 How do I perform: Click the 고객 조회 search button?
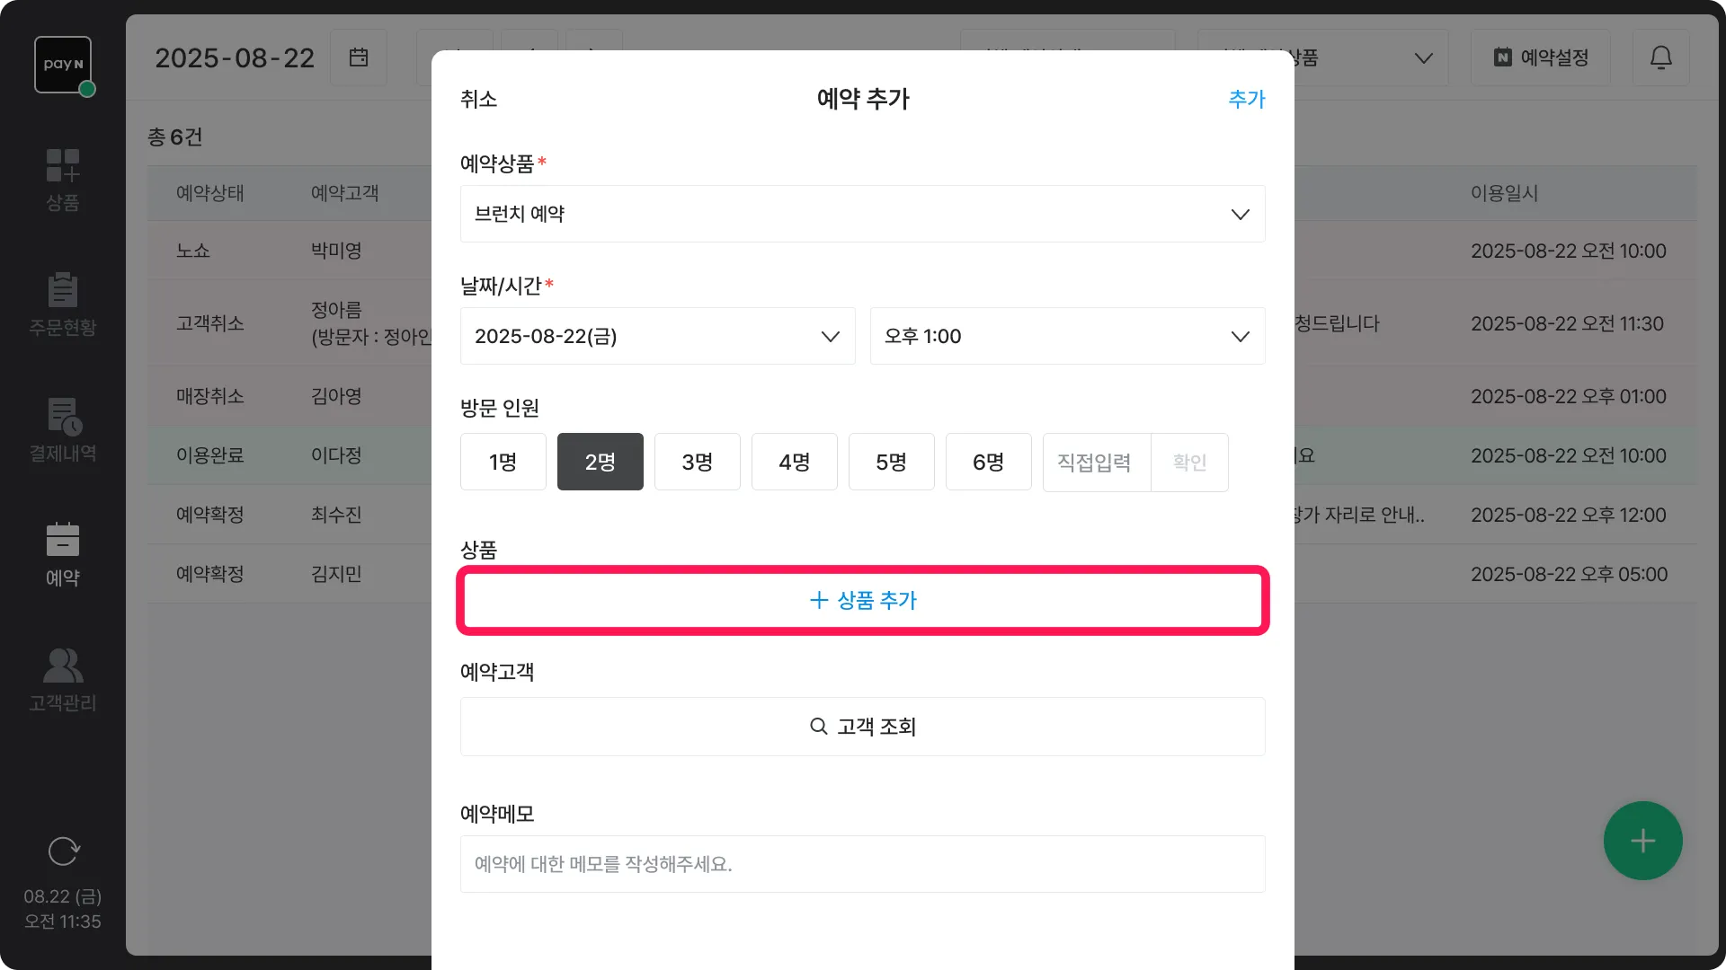pyautogui.click(x=862, y=727)
